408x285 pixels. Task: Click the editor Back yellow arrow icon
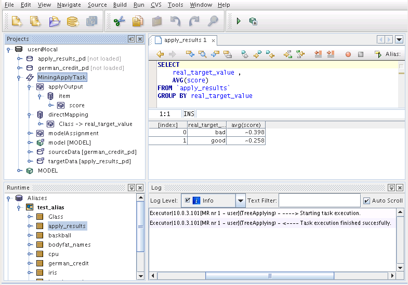(x=160, y=54)
